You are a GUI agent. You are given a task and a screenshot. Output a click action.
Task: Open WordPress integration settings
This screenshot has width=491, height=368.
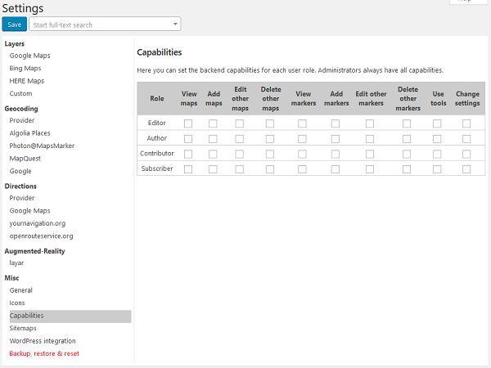(43, 341)
